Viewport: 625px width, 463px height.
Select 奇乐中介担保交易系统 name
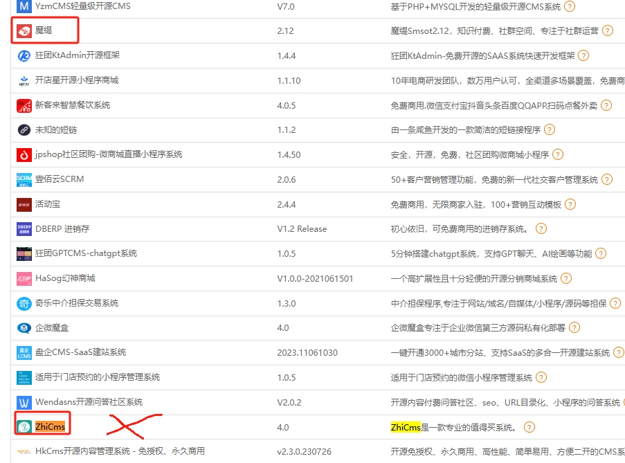(x=77, y=303)
